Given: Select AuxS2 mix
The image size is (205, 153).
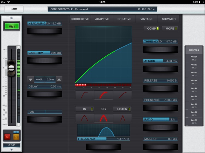Looking at the screenshot, I should (x=194, y=66).
